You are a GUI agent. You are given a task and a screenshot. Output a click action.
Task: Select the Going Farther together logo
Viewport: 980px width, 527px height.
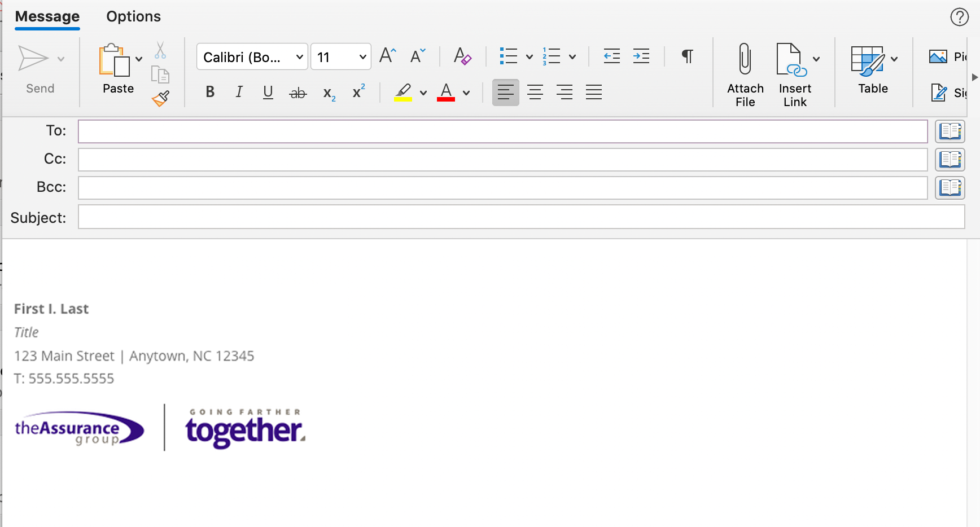[246, 429]
